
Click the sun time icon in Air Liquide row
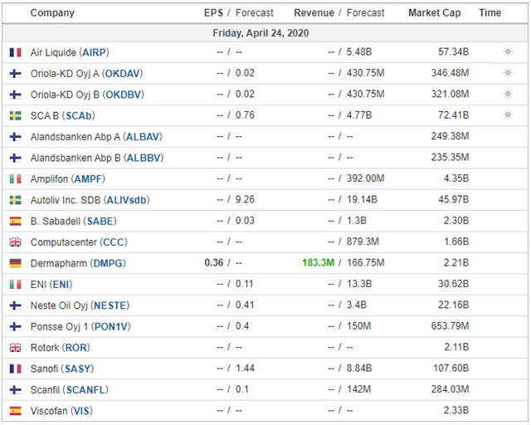click(x=508, y=51)
